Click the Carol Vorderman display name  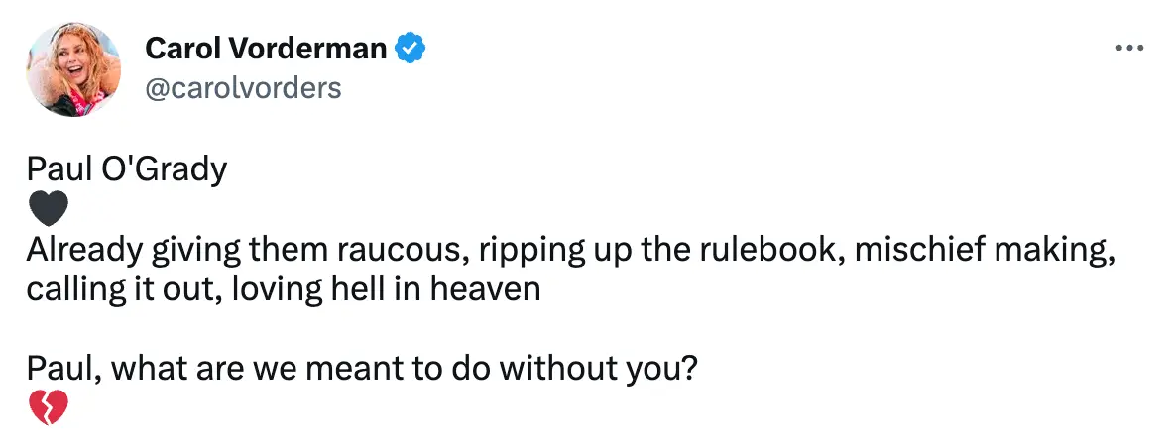click(266, 47)
